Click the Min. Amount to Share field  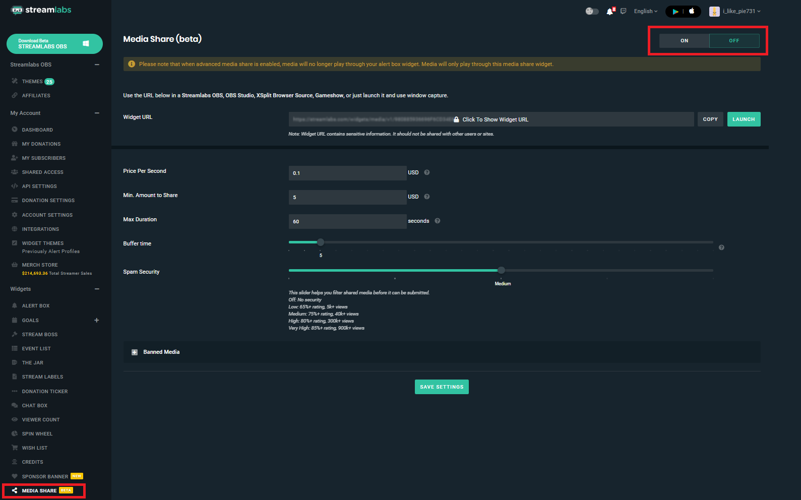[347, 197]
